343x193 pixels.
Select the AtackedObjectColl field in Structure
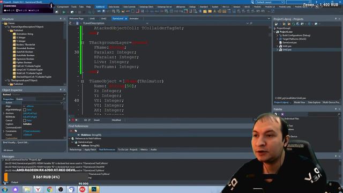(x=34, y=77)
